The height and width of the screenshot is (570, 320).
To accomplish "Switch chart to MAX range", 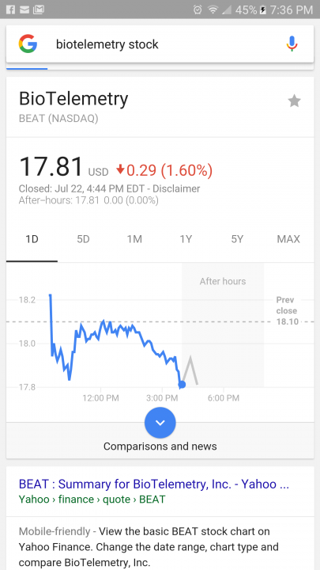I will [x=288, y=239].
